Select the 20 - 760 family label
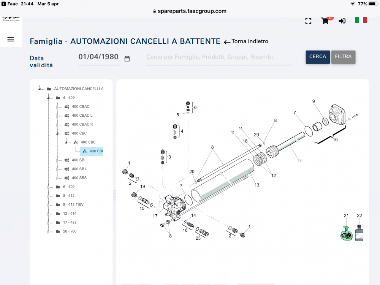Screen dimensions: 380x285 pyautogui.click(x=70, y=231)
